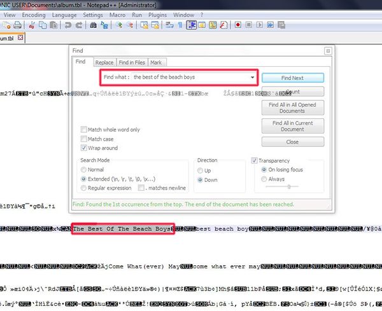Click the Replace toolbar icon
Screen dimensions: 382x311
pos(104,25)
